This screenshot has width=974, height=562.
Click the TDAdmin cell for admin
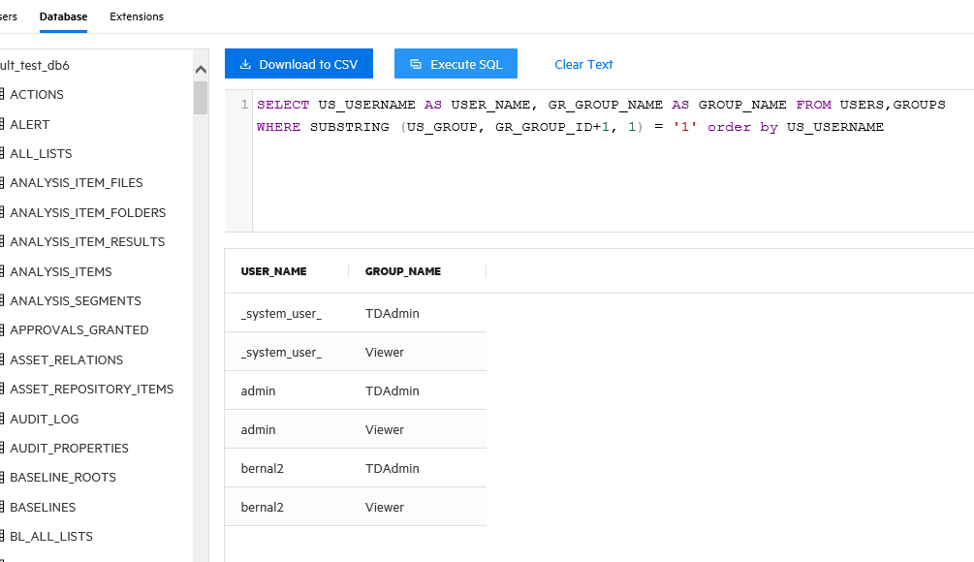point(392,390)
